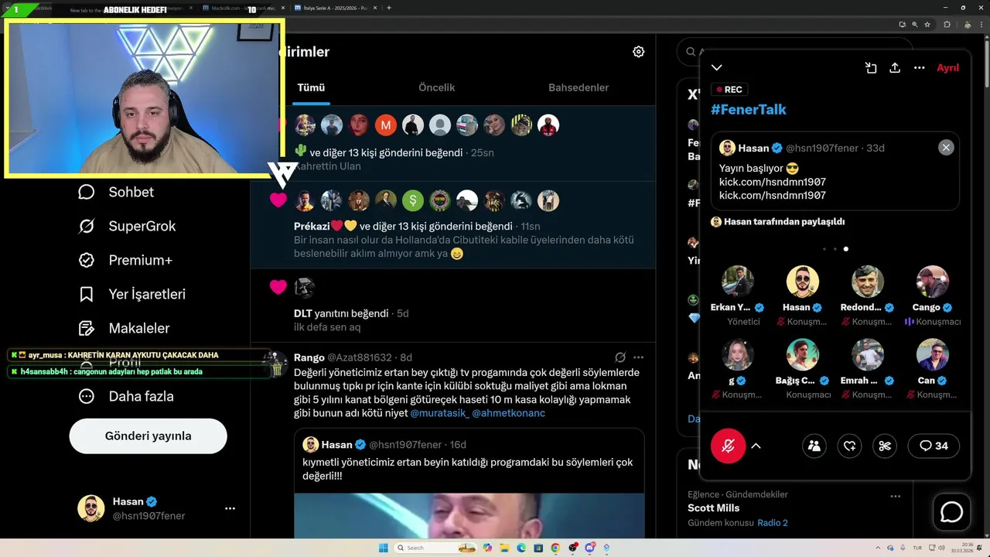
Task: Select speaker Erkan Y. avatar
Action: coord(737,282)
